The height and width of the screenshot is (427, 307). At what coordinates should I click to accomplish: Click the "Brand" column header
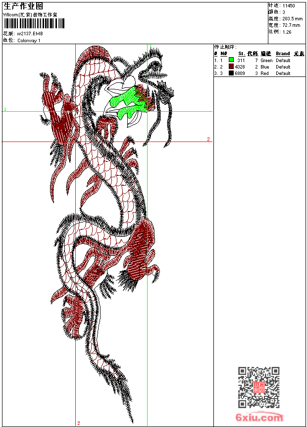coord(283,54)
